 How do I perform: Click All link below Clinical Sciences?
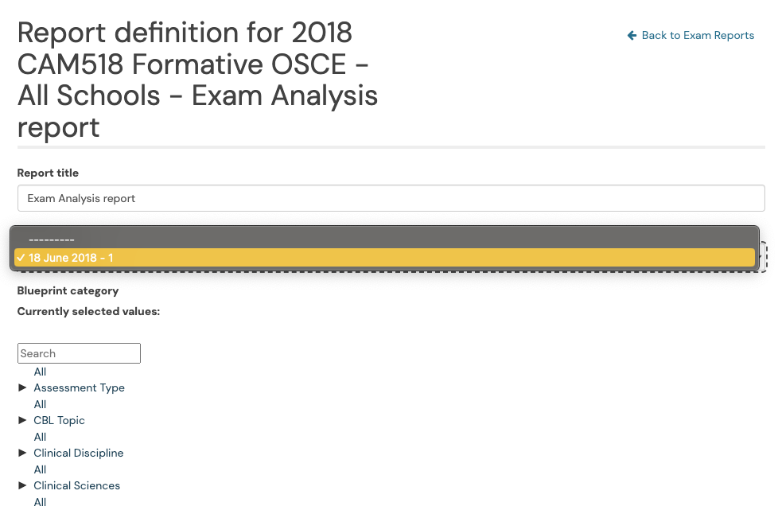pos(41,503)
